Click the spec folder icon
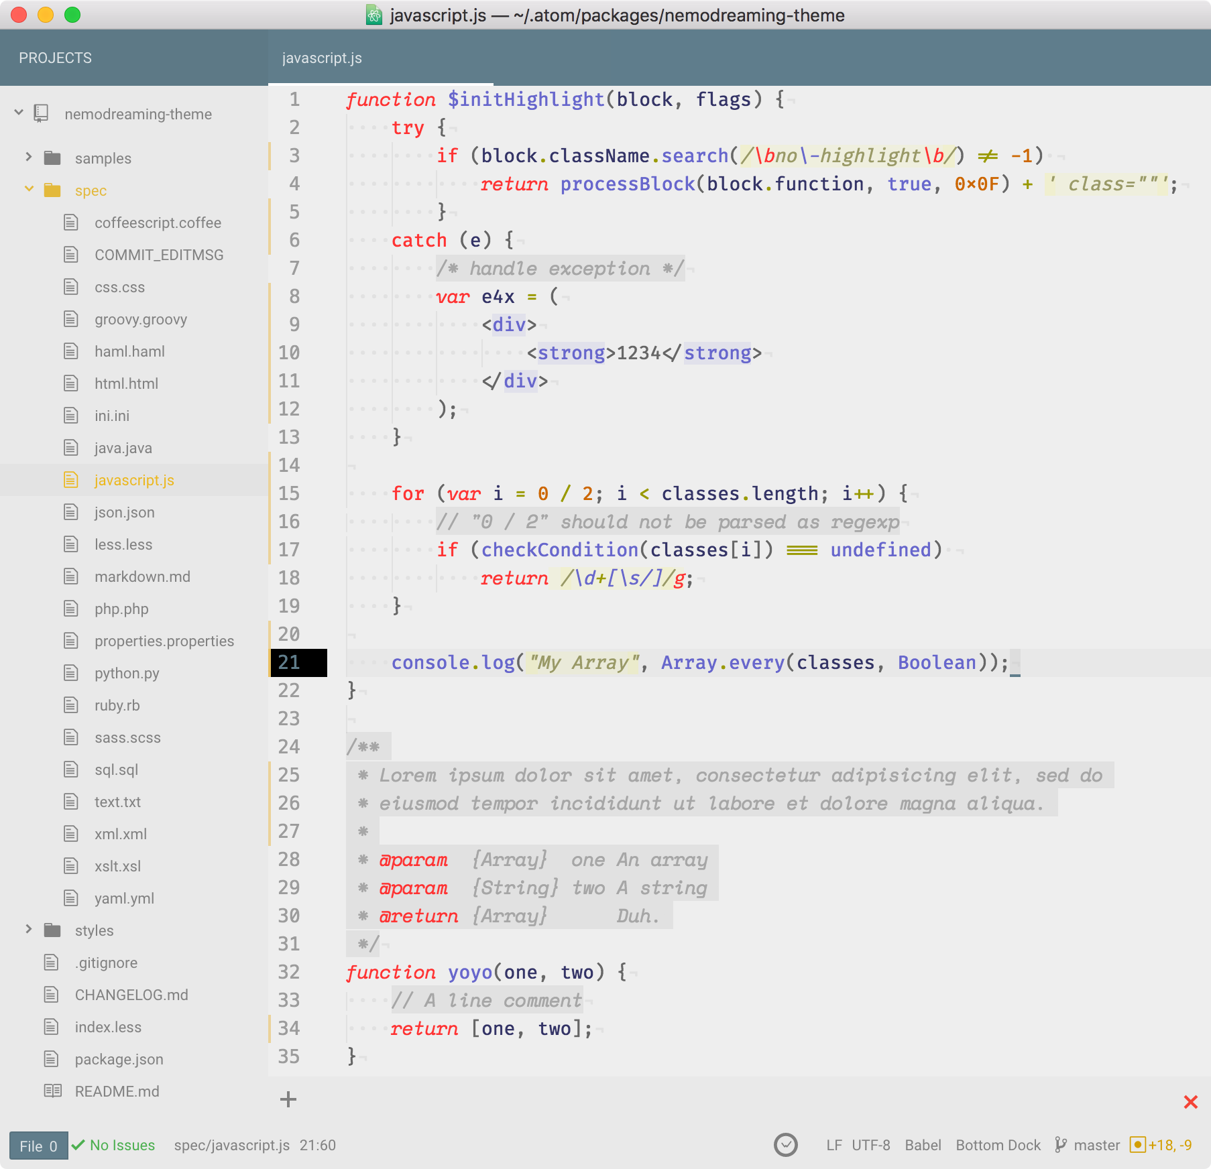Screen dimensions: 1211x1169 (52, 190)
